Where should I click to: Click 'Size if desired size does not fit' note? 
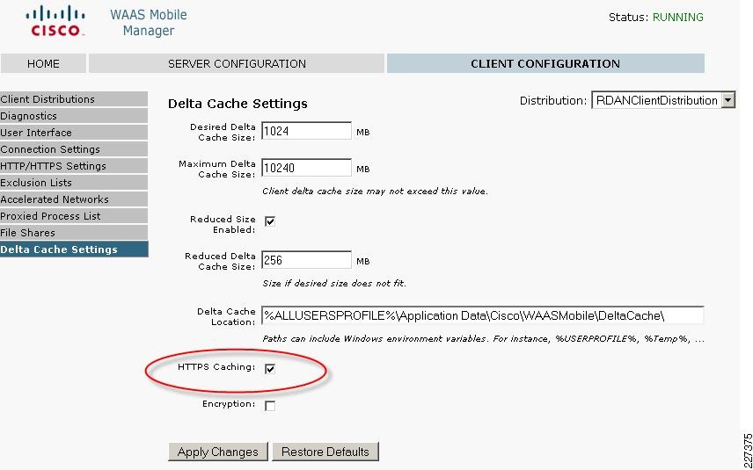click(334, 283)
